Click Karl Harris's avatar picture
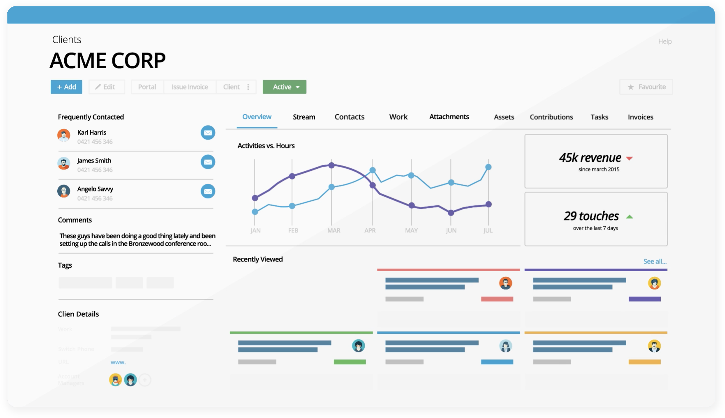Viewport: 725px width, 418px height. click(64, 135)
